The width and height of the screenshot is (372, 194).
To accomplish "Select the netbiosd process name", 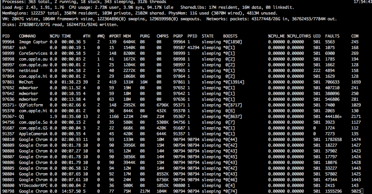I will (28, 70).
